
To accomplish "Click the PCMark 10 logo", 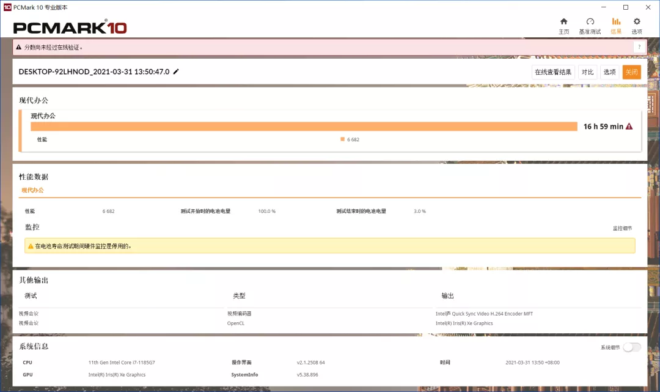I will (x=70, y=28).
